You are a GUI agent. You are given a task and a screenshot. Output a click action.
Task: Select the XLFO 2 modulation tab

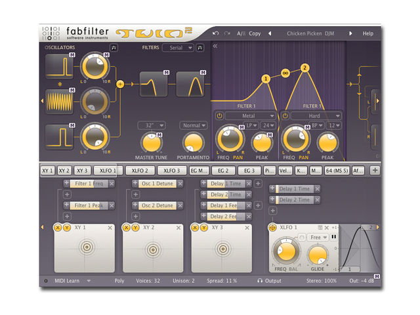pos(140,171)
